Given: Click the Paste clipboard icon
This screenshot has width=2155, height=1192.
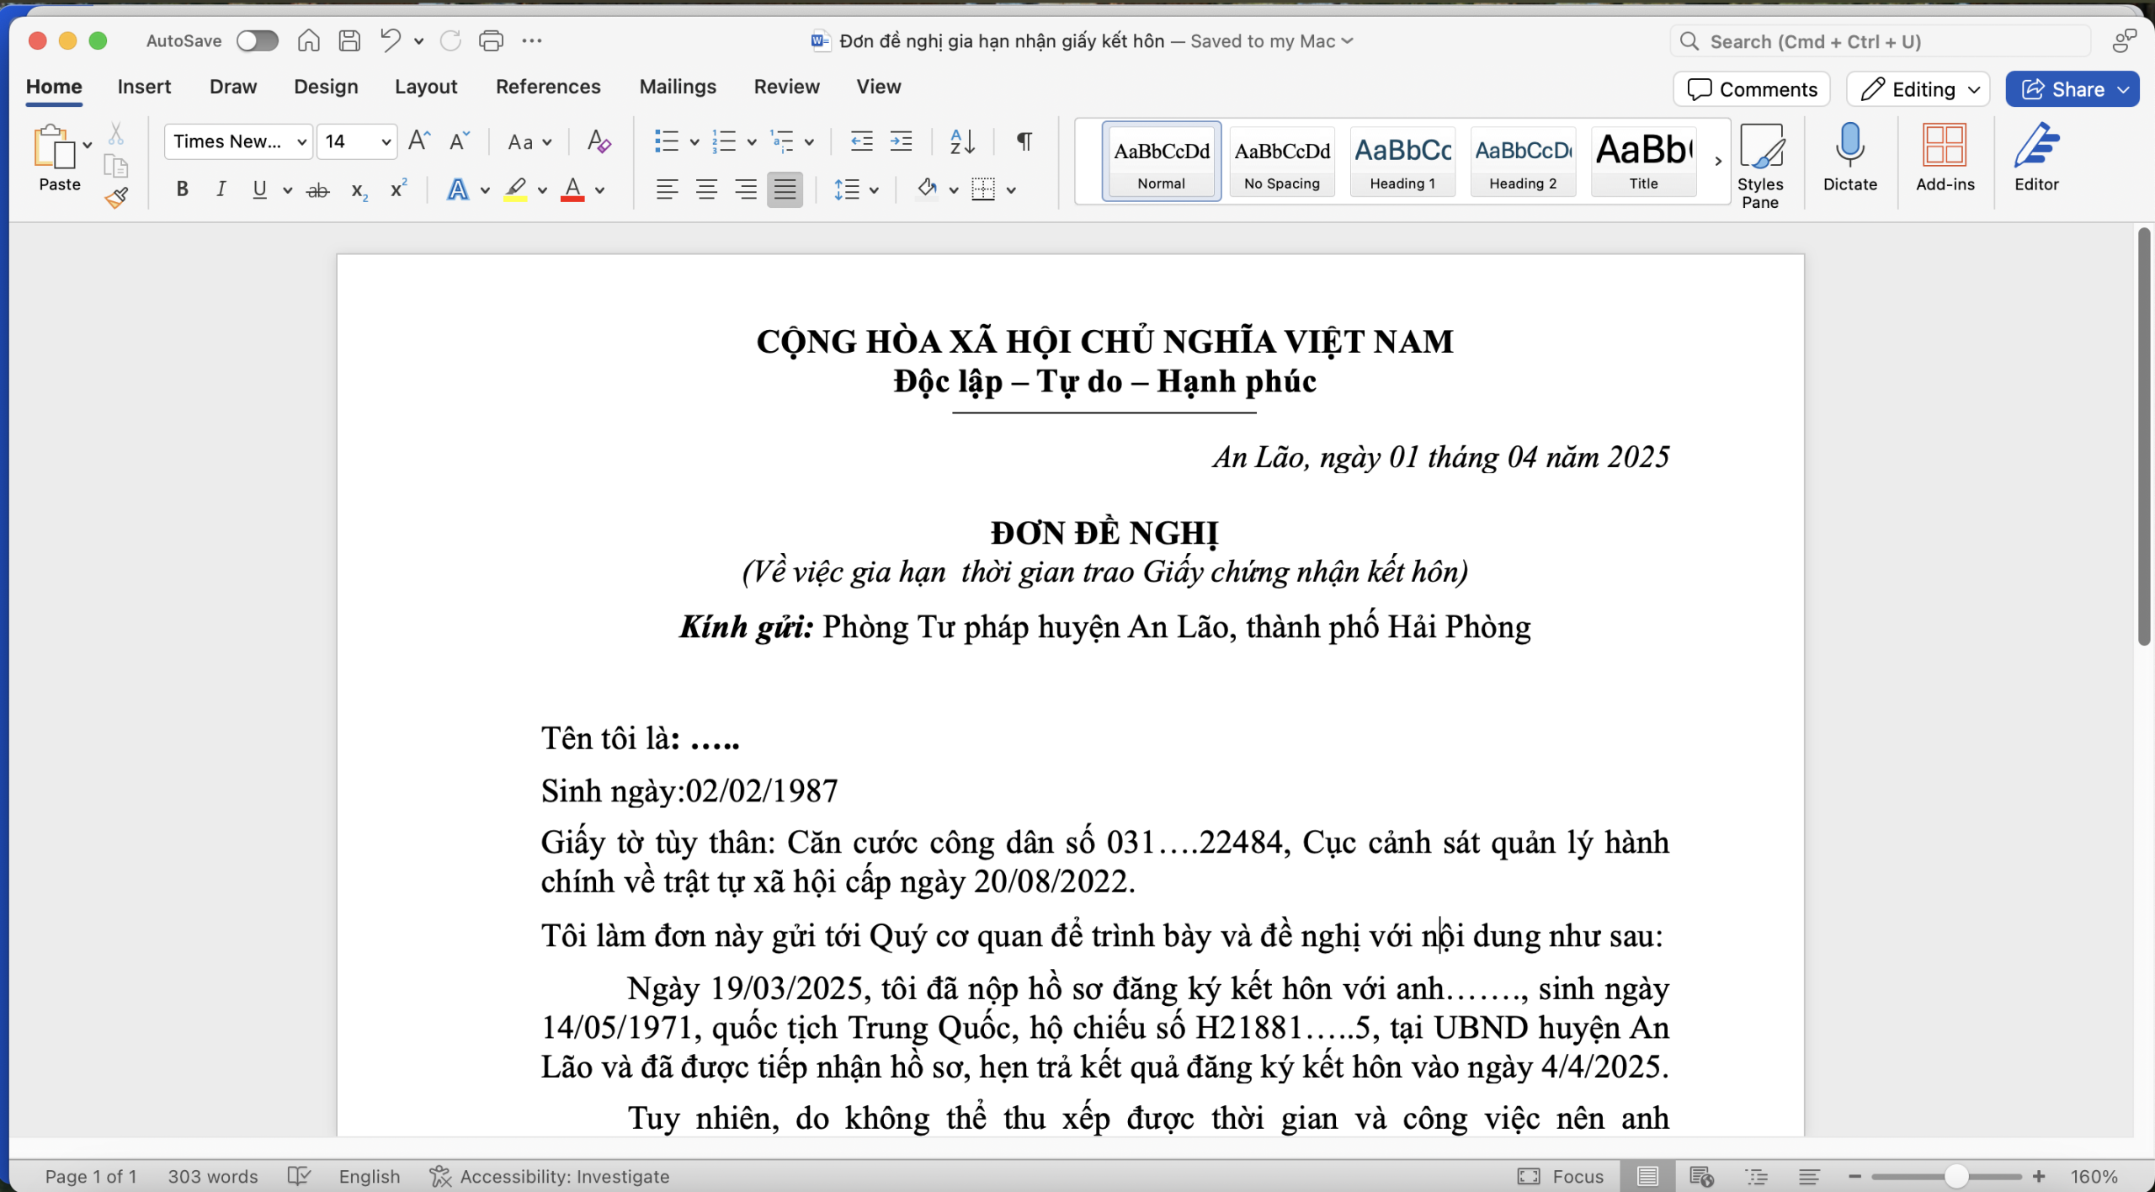Looking at the screenshot, I should tap(53, 147).
